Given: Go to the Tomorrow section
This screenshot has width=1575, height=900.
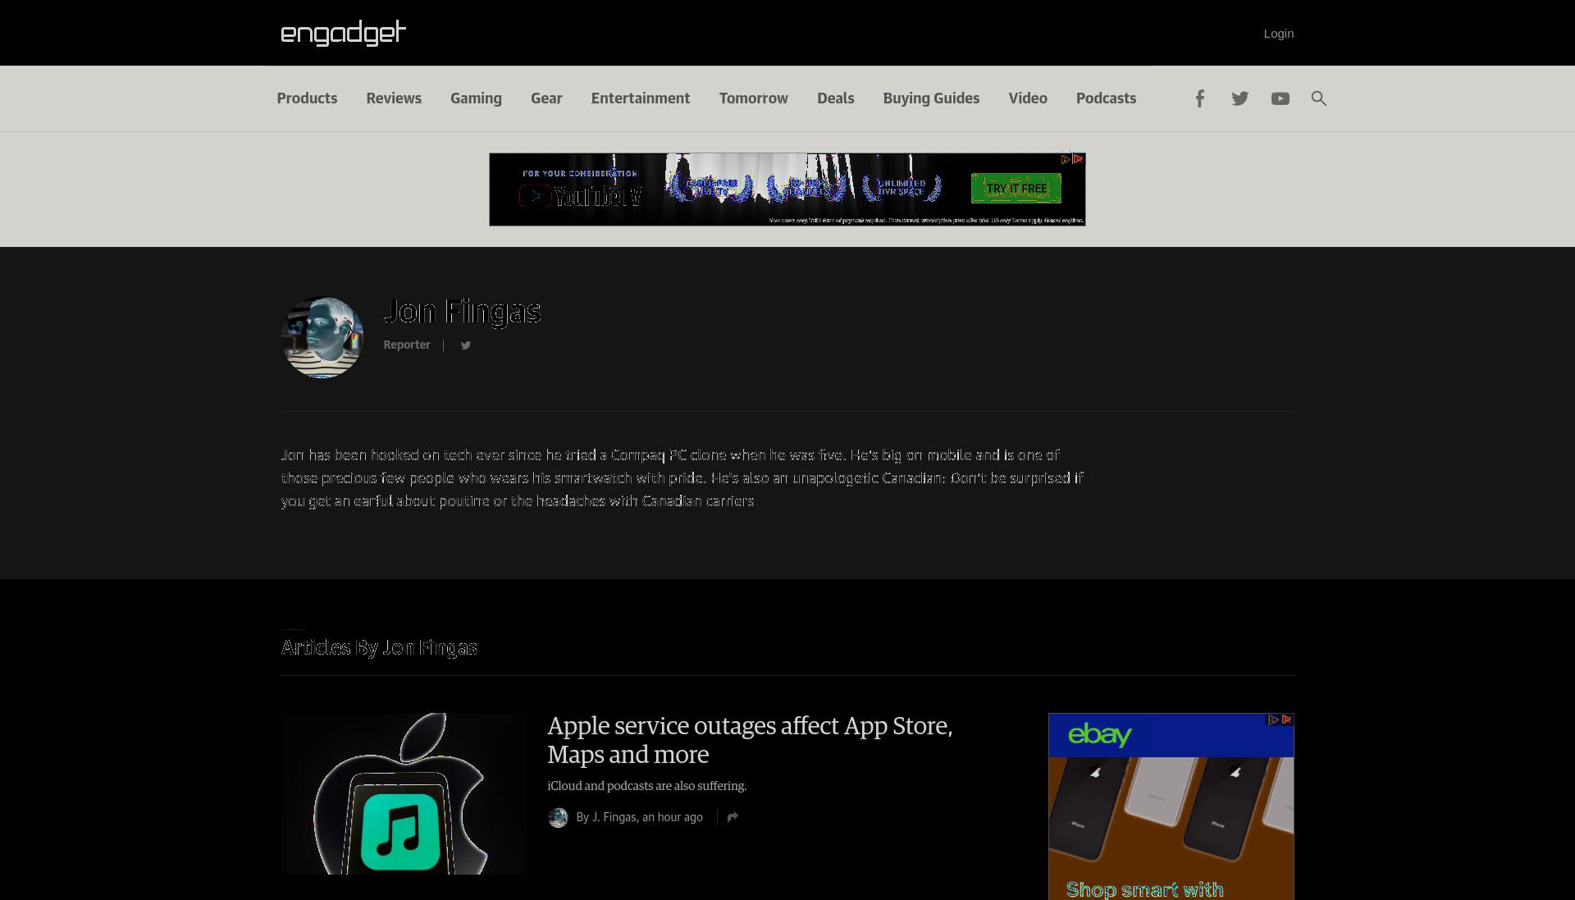Looking at the screenshot, I should 754,98.
